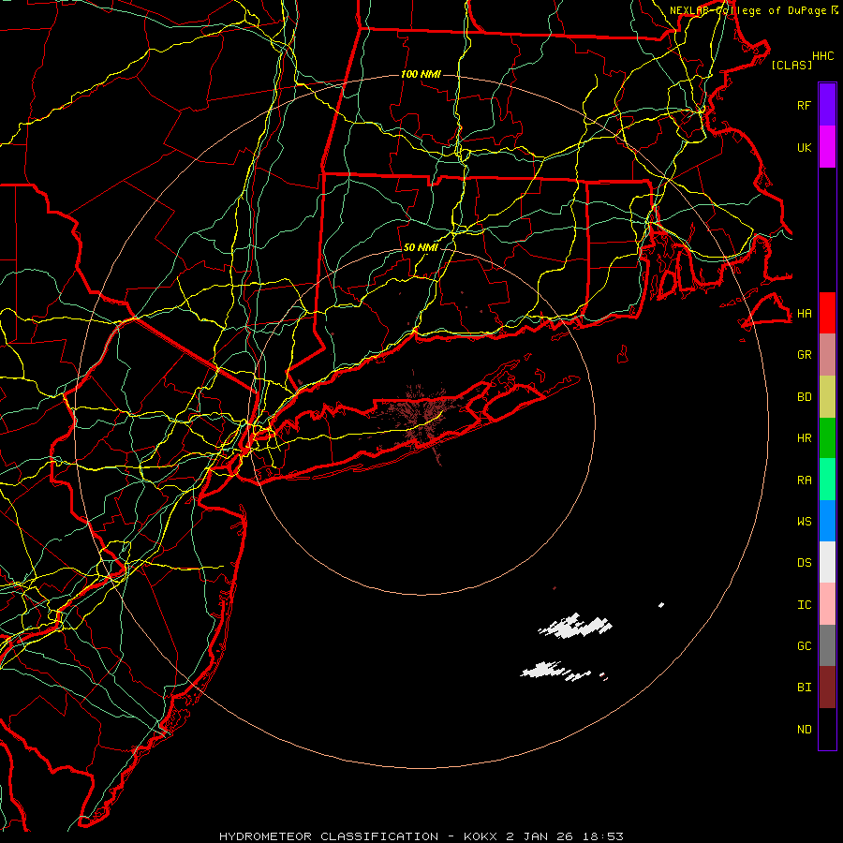This screenshot has width=843, height=843.
Task: Click the "RF" legend label
Action: point(805,105)
